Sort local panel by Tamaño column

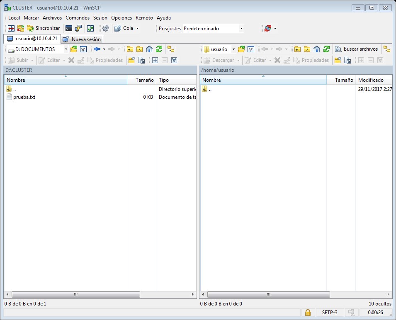point(142,80)
